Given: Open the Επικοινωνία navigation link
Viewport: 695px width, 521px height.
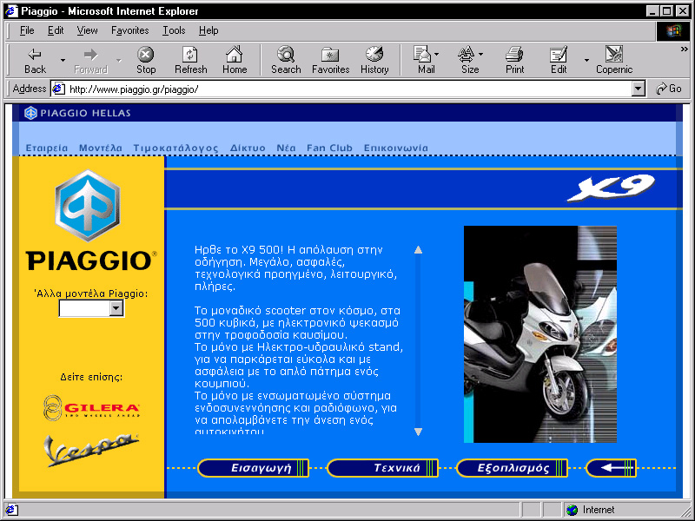Looking at the screenshot, I should click(396, 148).
